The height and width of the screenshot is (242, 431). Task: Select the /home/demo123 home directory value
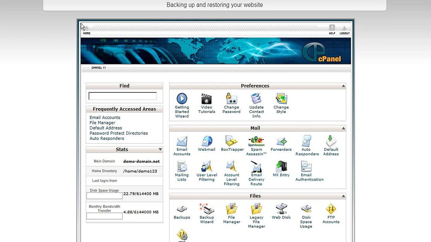pyautogui.click(x=140, y=171)
